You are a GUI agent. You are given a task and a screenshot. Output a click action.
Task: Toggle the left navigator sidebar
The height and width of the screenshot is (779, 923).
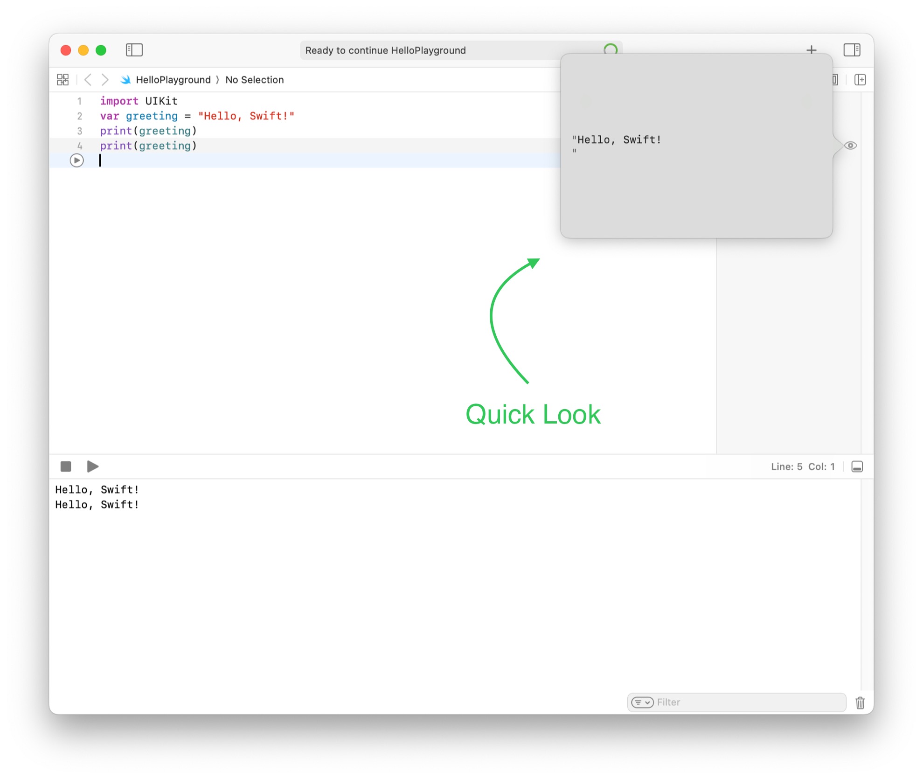coord(134,50)
